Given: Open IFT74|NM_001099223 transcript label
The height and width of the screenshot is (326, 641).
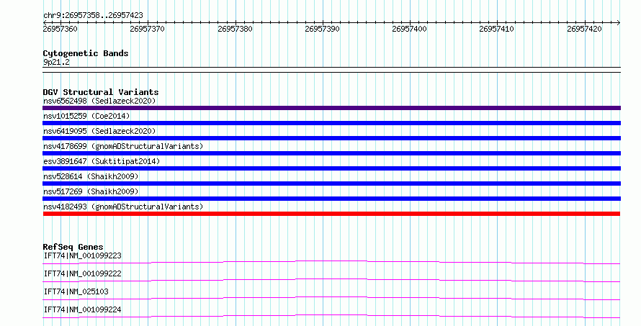Looking at the screenshot, I should tap(82, 256).
